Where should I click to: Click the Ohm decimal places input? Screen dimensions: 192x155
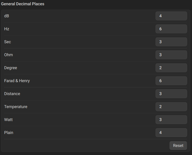(x=171, y=55)
